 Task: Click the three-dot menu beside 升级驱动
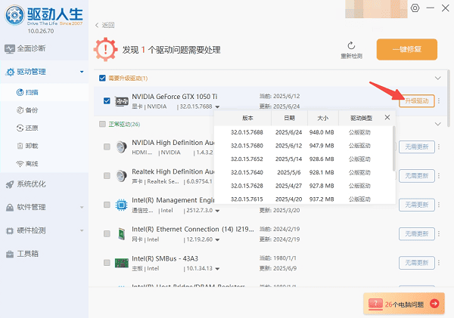tap(439, 101)
